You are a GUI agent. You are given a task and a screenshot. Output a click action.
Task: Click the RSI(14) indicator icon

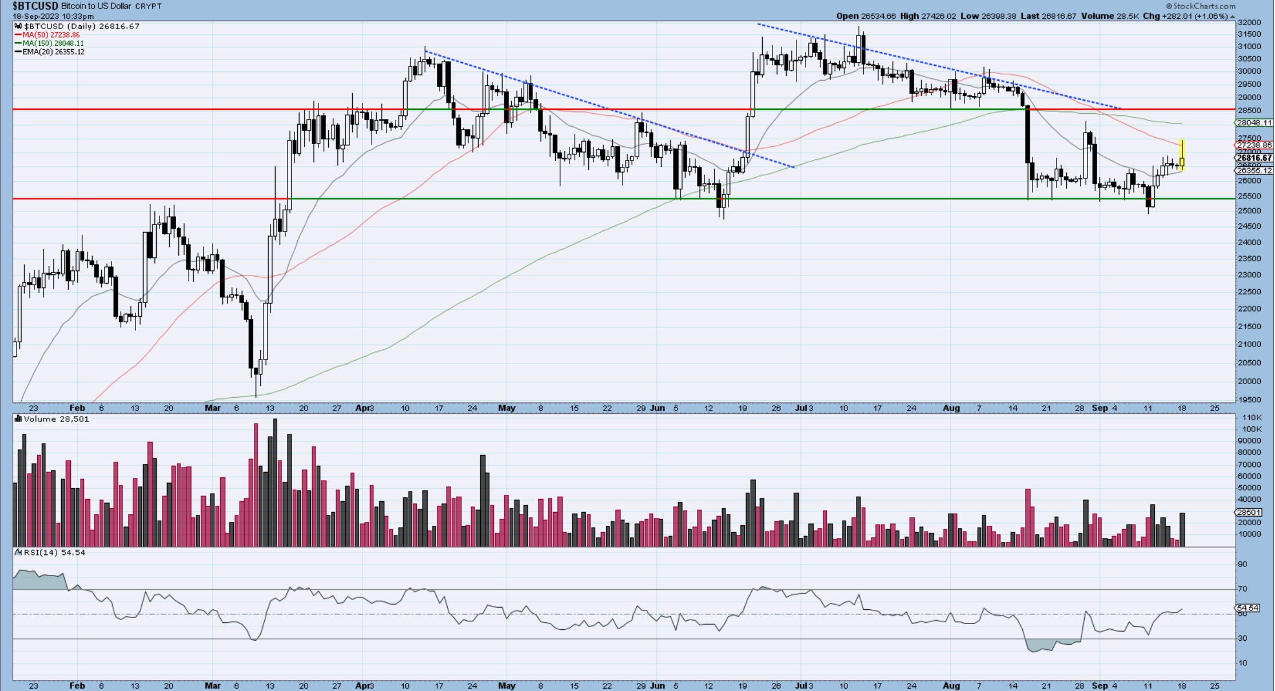pos(18,552)
